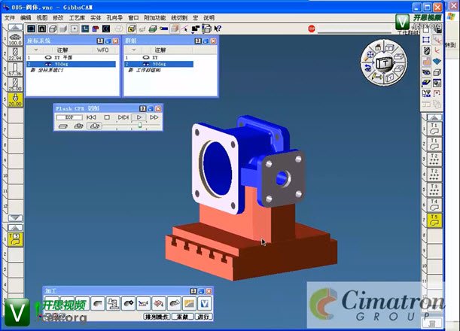Open the 编辑 menu
Screen dimensions: 460x331
[x=26, y=18]
